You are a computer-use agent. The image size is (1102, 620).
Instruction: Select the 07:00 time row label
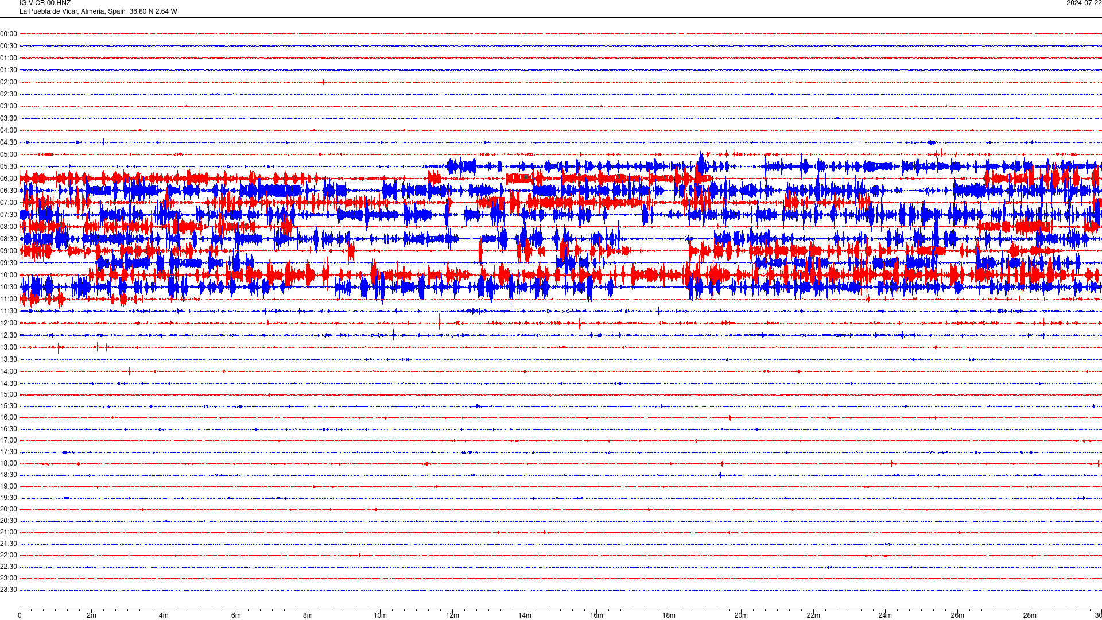point(9,203)
